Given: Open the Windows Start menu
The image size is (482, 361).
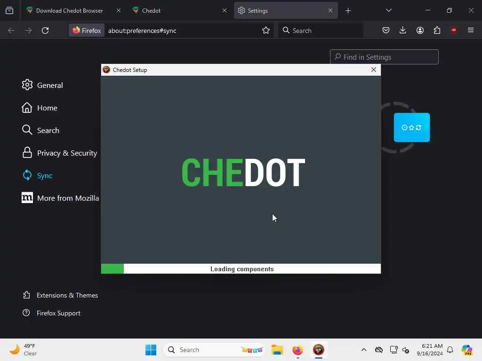Looking at the screenshot, I should (151, 350).
